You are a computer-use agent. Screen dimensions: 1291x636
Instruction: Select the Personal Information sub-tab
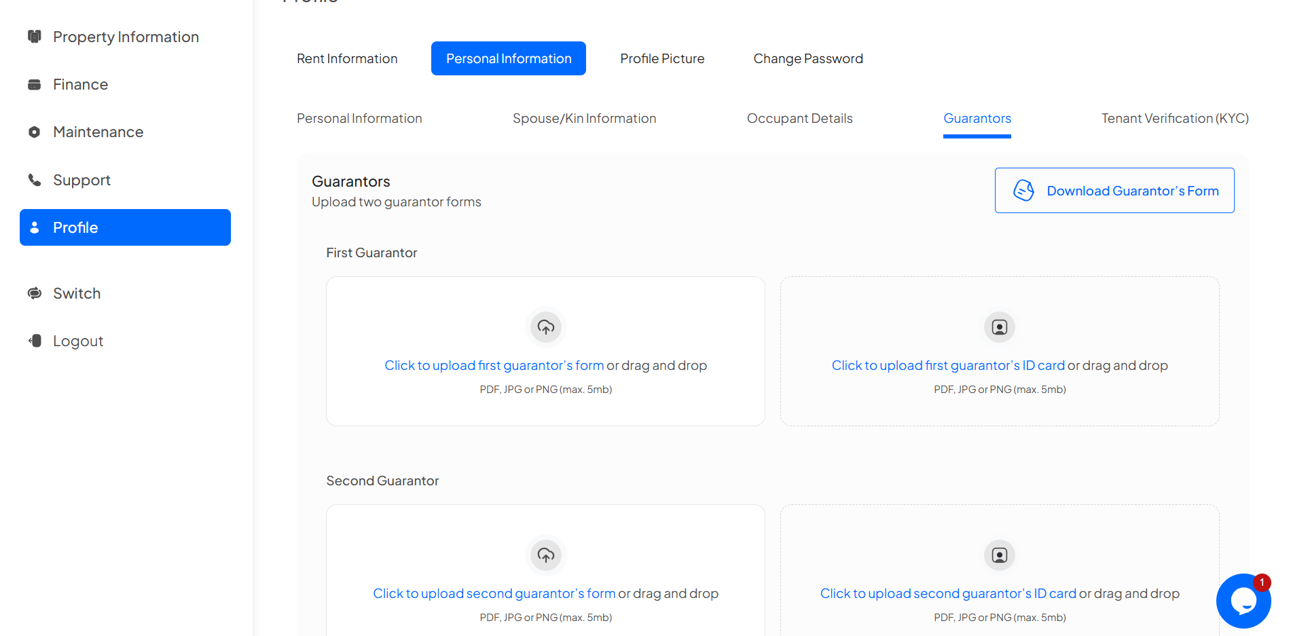(359, 119)
